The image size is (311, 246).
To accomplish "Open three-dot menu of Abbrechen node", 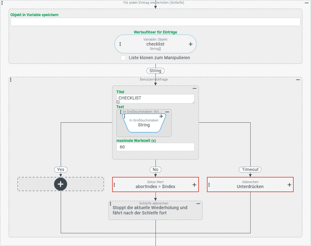I will coord(209,185).
